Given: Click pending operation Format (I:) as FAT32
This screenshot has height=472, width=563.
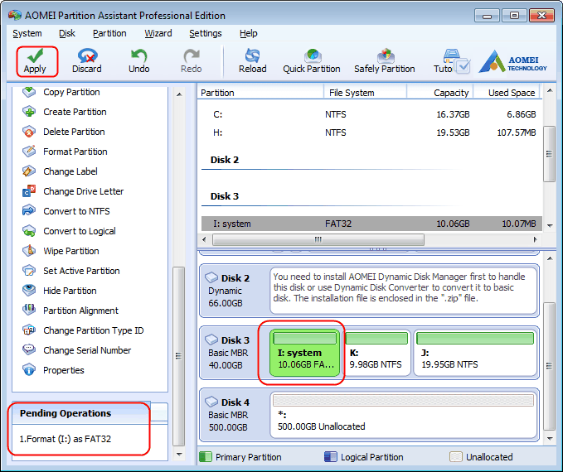Looking at the screenshot, I should pyautogui.click(x=65, y=439).
